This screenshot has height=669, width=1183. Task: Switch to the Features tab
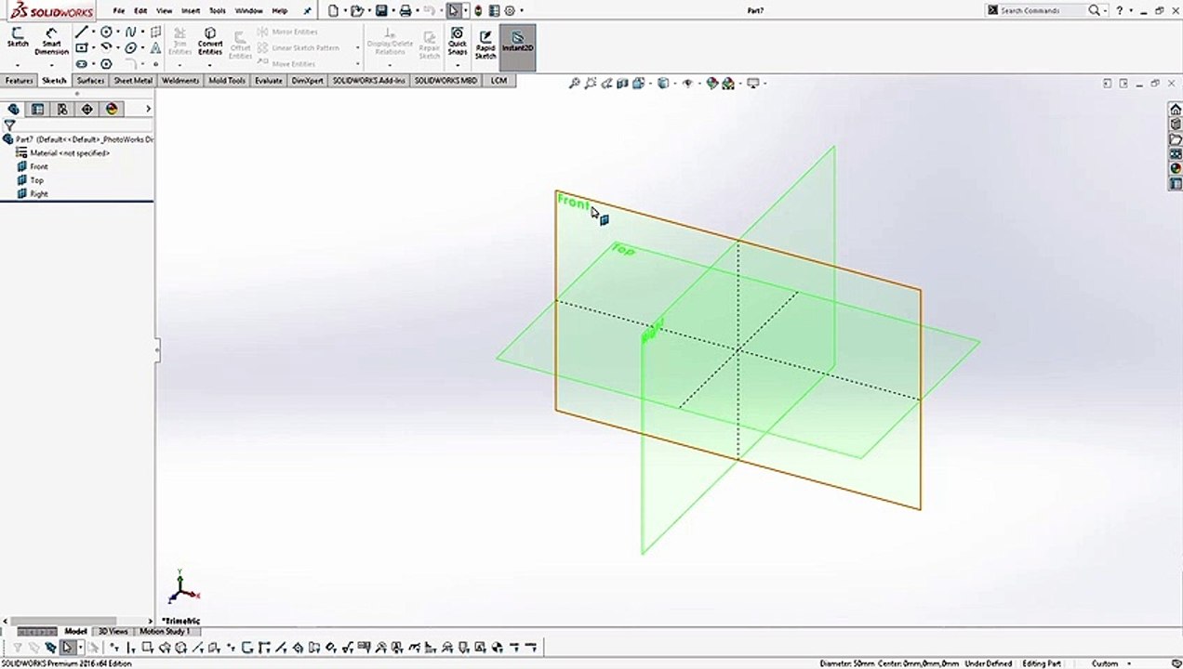19,81
